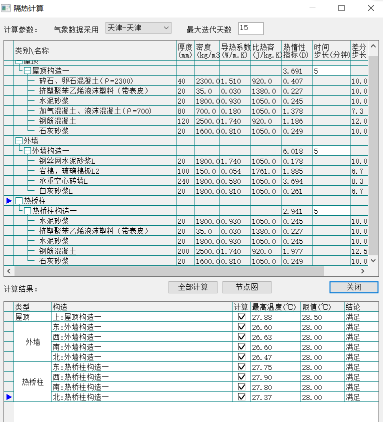This screenshot has width=383, height=422.
Task: Click the vertical scrollbar down arrow
Action: pyautogui.click(x=373, y=260)
